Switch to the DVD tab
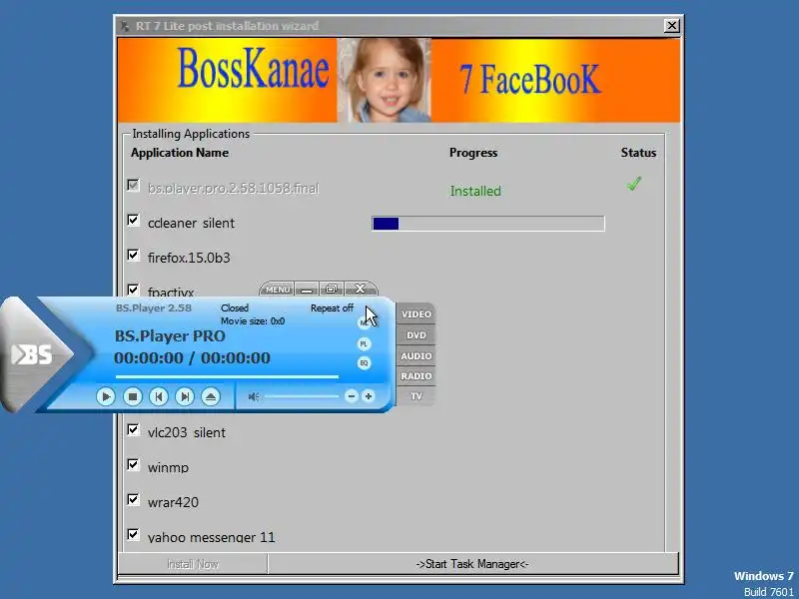799x599 pixels. 415,335
